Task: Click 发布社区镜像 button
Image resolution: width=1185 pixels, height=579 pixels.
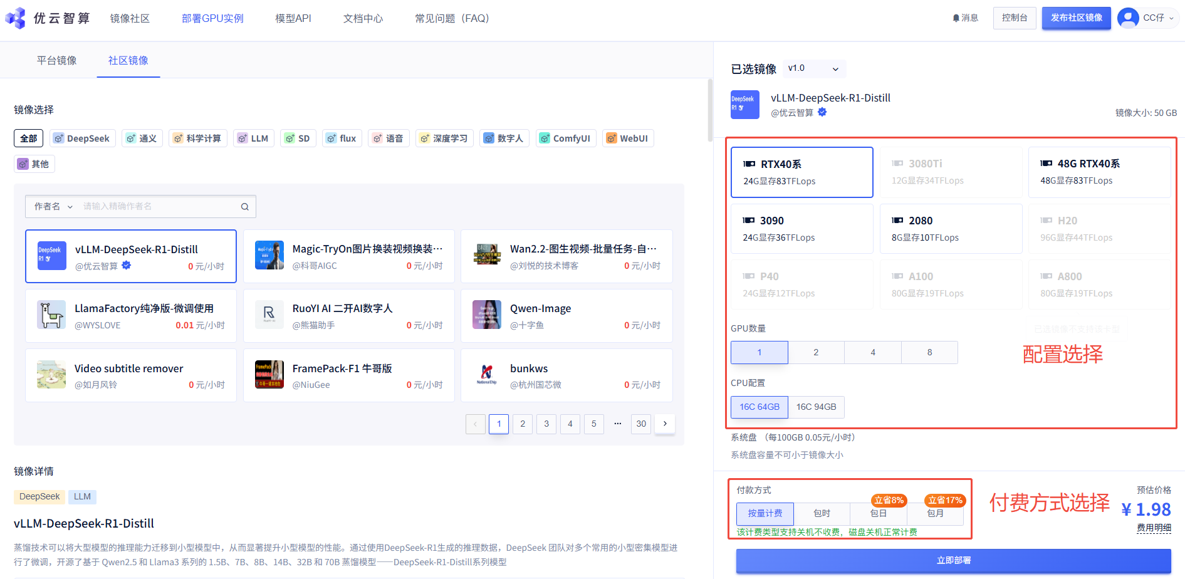Action: (x=1077, y=18)
